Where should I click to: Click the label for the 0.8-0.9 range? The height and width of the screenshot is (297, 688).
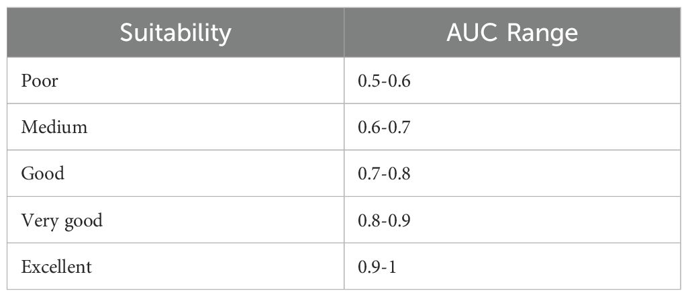pyautogui.click(x=62, y=220)
